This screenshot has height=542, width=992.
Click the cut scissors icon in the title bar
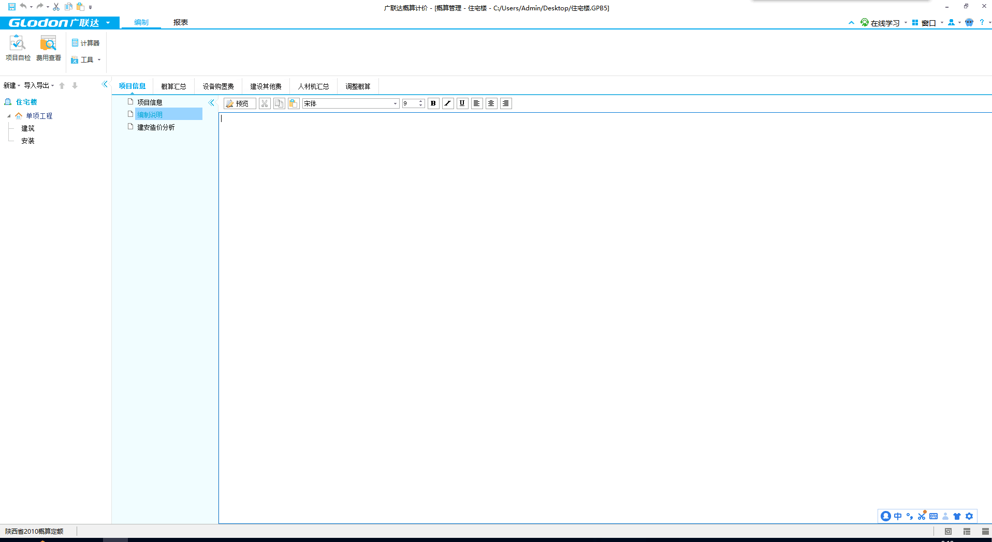pos(56,7)
